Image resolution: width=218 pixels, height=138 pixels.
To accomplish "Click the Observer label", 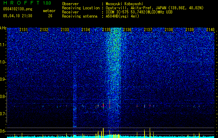I will pos(70,4).
